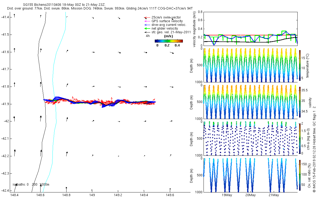318x198 pixels.
Task: Click the '19May' date axis label
Action: click(x=227, y=195)
